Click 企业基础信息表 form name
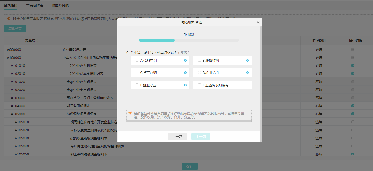 [74, 49]
